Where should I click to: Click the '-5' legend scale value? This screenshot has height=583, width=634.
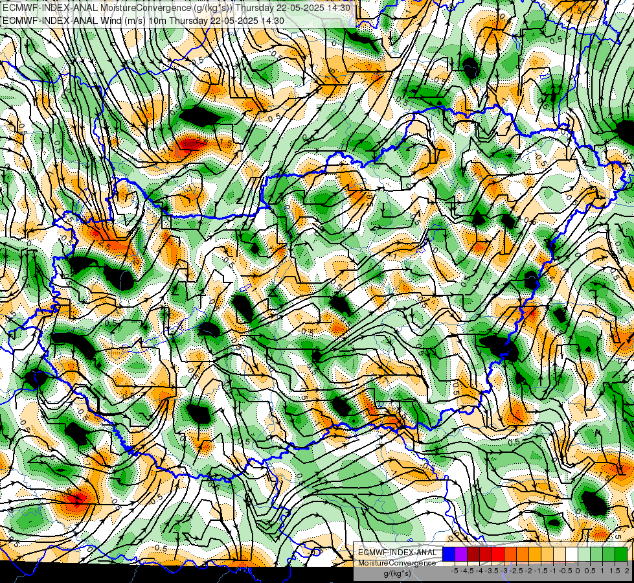(x=455, y=571)
